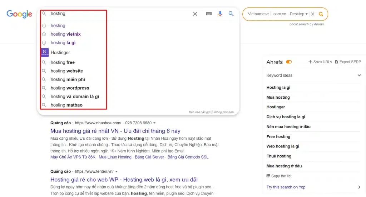366x197 pixels.
Task: Click the blue search magnifier icon
Action: (231, 14)
